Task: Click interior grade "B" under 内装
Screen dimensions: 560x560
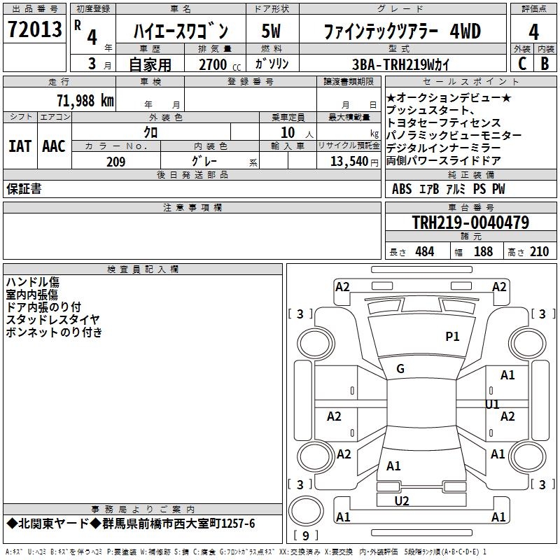Action: tap(545, 64)
